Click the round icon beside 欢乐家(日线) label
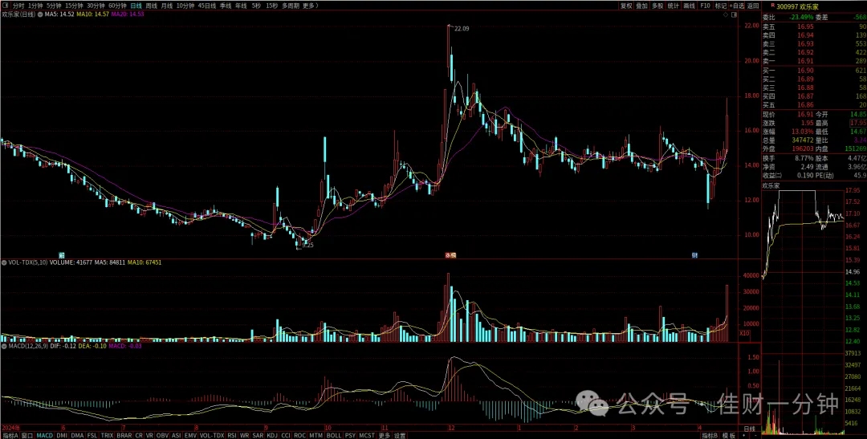 (x=40, y=14)
